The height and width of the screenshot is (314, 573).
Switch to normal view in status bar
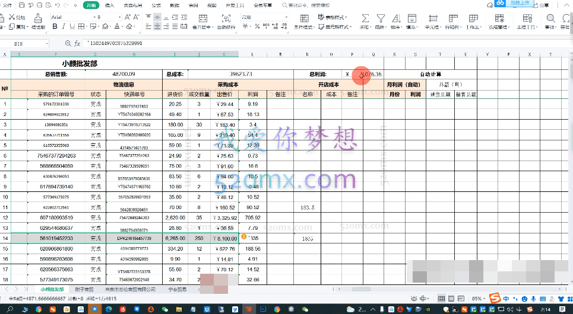coord(441,299)
